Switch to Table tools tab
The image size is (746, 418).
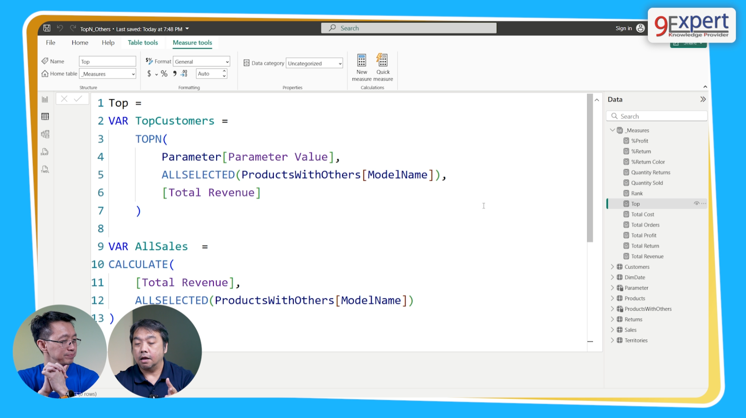[x=143, y=43]
